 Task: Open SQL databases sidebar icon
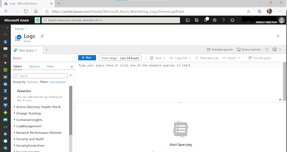click(5, 91)
